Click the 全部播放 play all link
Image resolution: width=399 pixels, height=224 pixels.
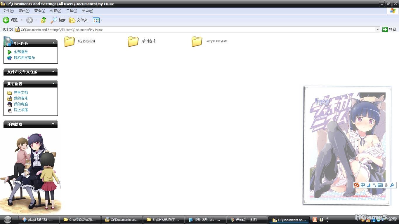point(21,52)
